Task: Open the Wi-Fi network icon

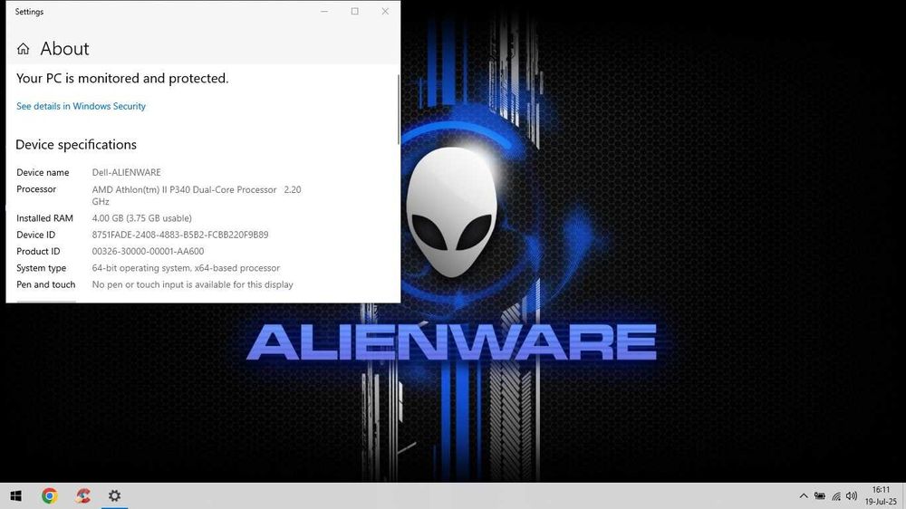Action: [836, 495]
